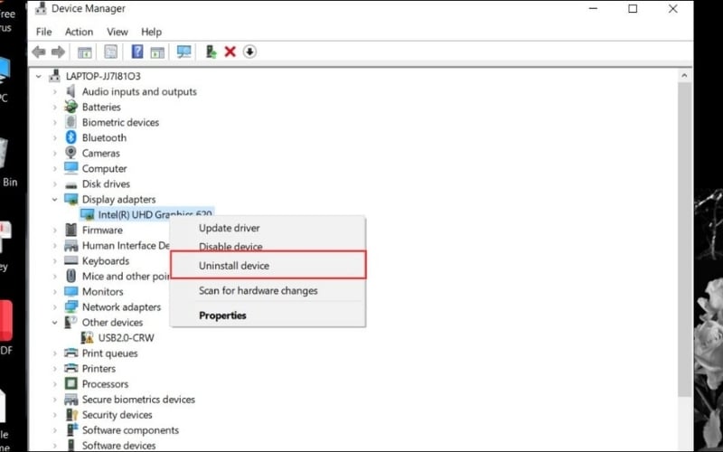723x452 pixels.
Task: Click the scrollbar up arrow
Action: (x=684, y=76)
